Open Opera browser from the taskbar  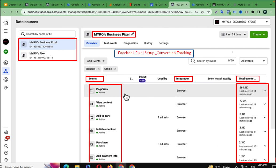(99, 166)
